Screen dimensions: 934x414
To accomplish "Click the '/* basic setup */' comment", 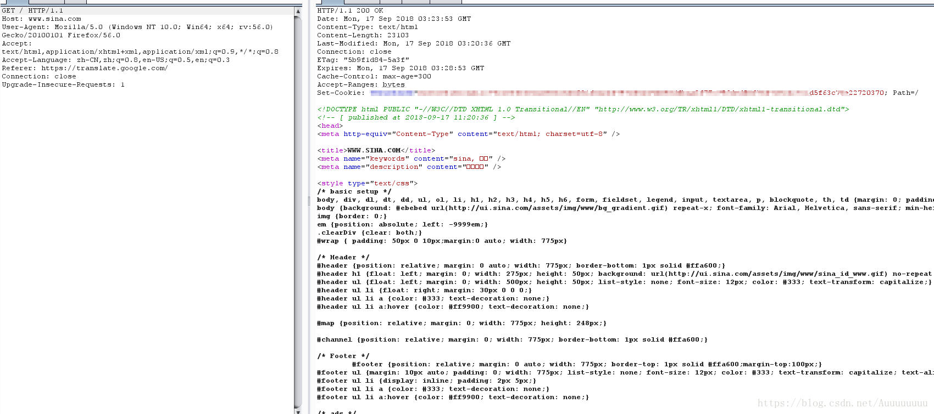I will coord(354,191).
